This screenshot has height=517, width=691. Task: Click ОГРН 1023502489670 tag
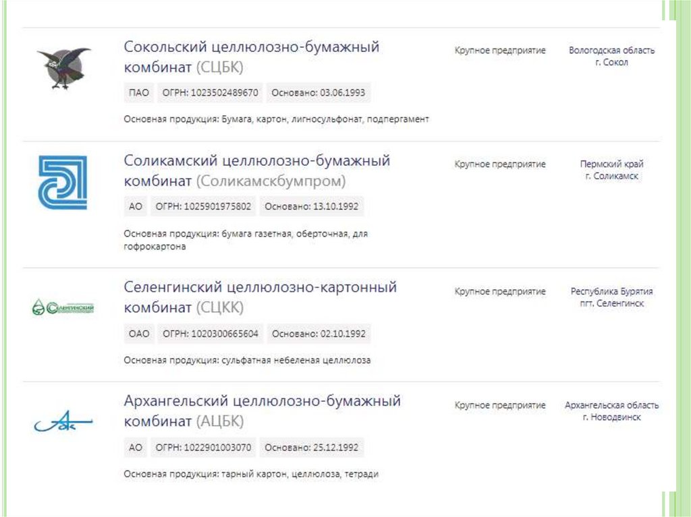[210, 92]
